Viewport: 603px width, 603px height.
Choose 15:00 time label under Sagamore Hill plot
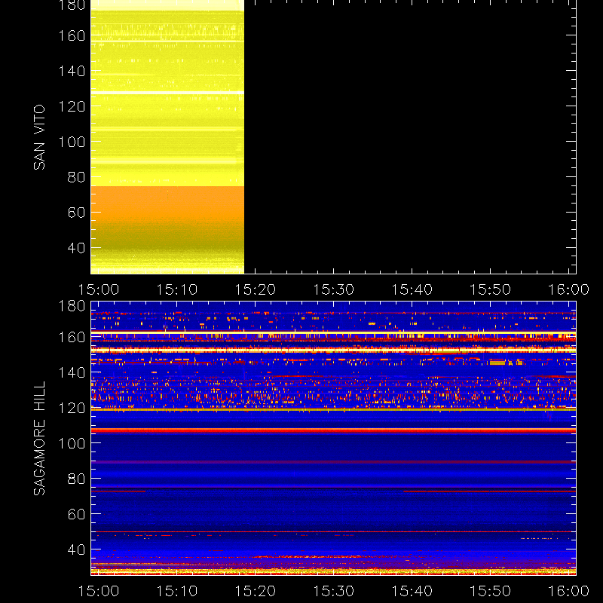click(99, 591)
